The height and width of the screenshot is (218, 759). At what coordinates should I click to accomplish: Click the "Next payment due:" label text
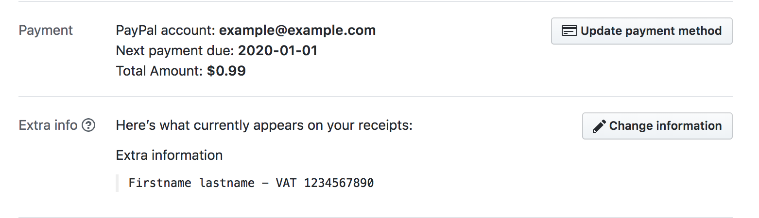pos(175,51)
